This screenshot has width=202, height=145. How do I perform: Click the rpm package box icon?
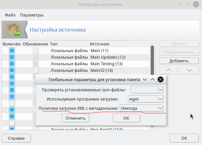(13, 30)
